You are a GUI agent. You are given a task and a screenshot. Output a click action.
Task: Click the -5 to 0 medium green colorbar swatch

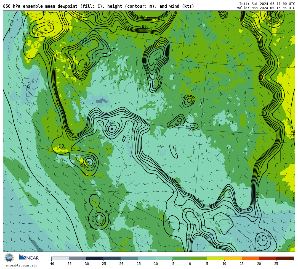click(x=181, y=258)
